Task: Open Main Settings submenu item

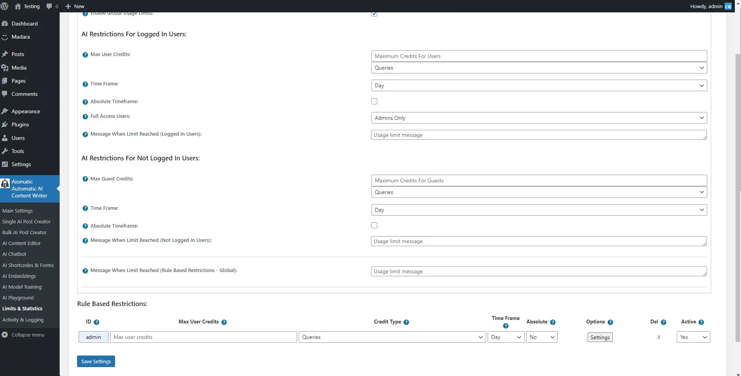Action: (x=17, y=211)
